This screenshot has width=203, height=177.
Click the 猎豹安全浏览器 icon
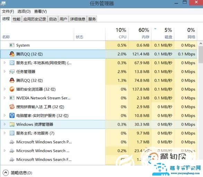point(12,89)
